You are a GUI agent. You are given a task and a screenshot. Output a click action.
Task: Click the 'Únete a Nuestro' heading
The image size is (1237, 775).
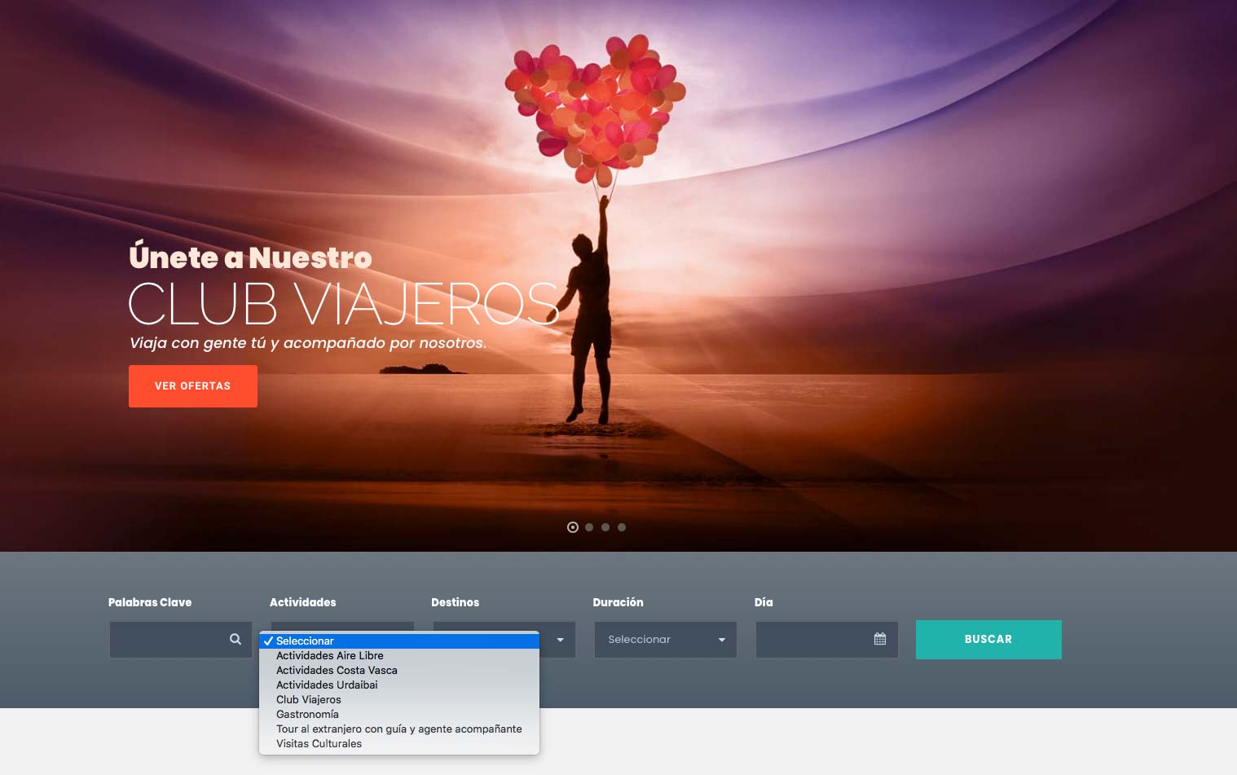[250, 257]
